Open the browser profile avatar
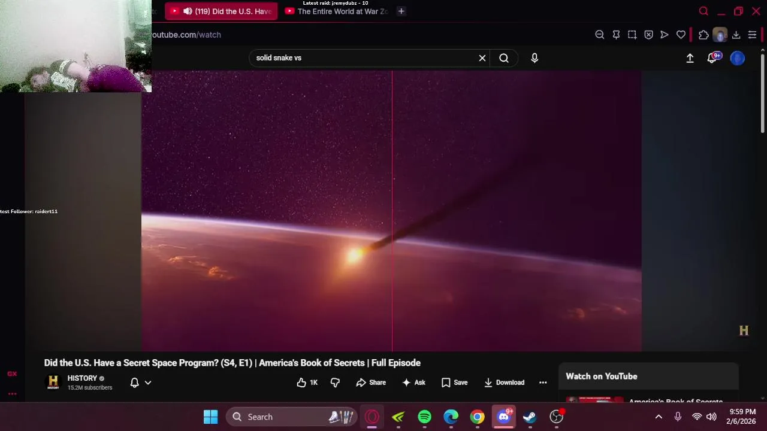The width and height of the screenshot is (767, 431). click(x=720, y=35)
